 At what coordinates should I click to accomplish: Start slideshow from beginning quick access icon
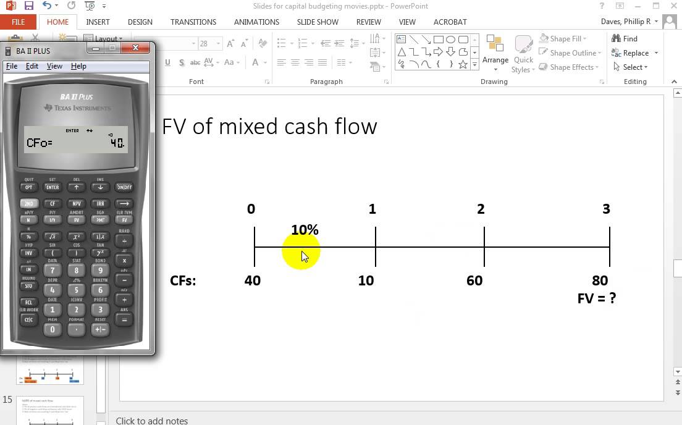90,6
